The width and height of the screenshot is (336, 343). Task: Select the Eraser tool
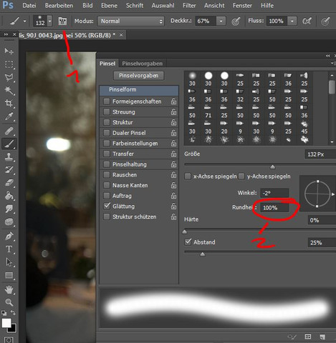tap(9, 183)
